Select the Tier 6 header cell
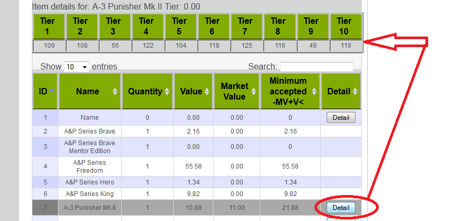Viewport: 451px width, 221px height. point(214,26)
